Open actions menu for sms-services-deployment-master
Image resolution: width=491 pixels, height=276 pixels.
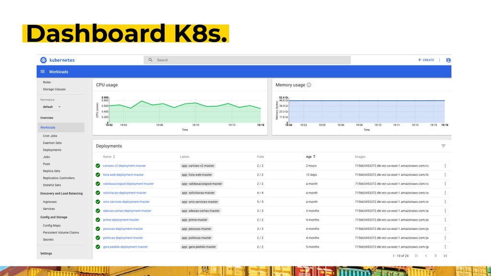(445, 202)
